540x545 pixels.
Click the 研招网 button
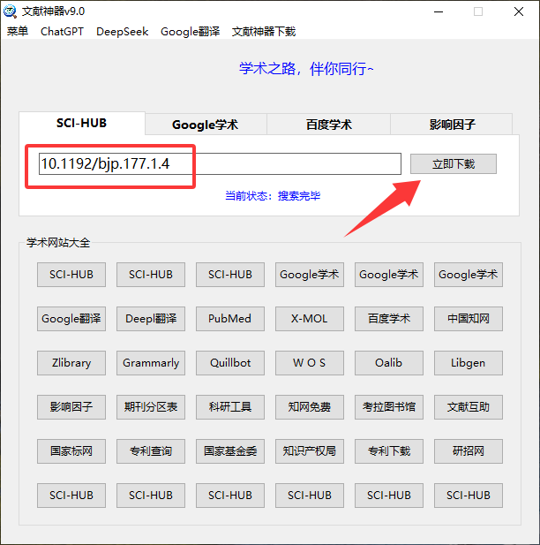(469, 451)
